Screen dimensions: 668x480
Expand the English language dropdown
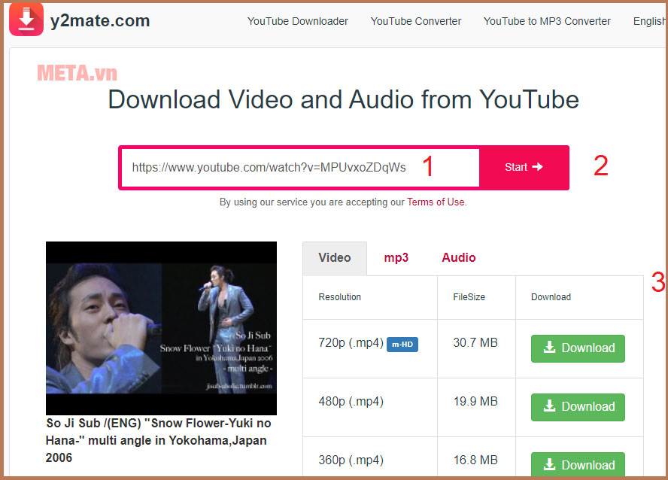(x=648, y=21)
